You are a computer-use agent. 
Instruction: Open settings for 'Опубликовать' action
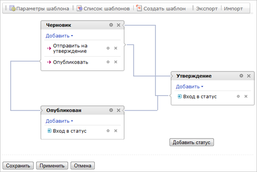point(108,62)
